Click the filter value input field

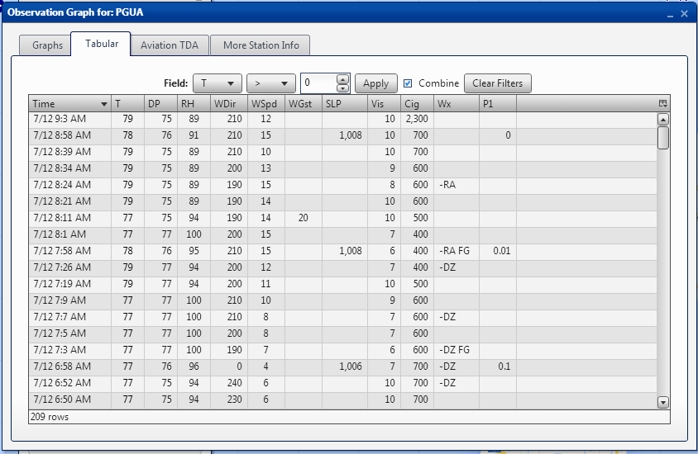click(x=318, y=83)
